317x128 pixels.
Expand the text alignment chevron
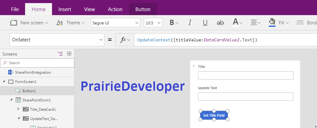pos(259,23)
